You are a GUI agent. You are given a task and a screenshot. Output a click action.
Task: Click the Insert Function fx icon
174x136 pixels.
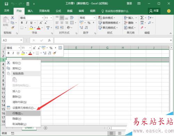[49, 40]
